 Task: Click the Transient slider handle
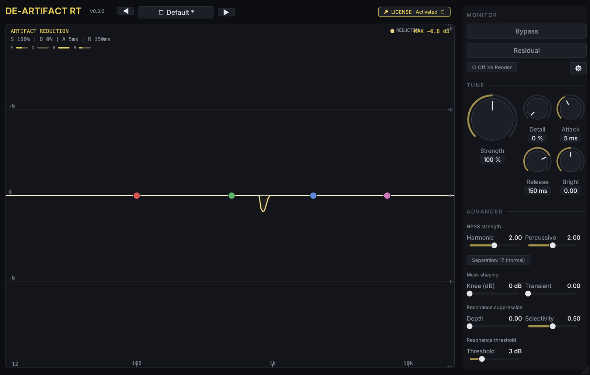tap(528, 294)
